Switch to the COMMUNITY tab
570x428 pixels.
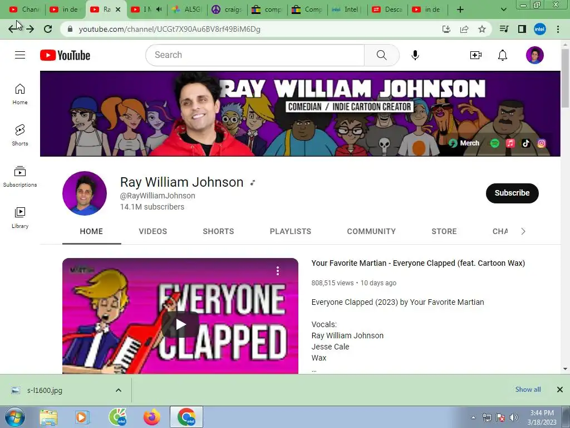pyautogui.click(x=371, y=231)
